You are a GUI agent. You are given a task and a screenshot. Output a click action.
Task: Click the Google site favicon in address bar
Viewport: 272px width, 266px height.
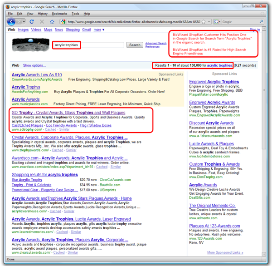click(x=63, y=22)
